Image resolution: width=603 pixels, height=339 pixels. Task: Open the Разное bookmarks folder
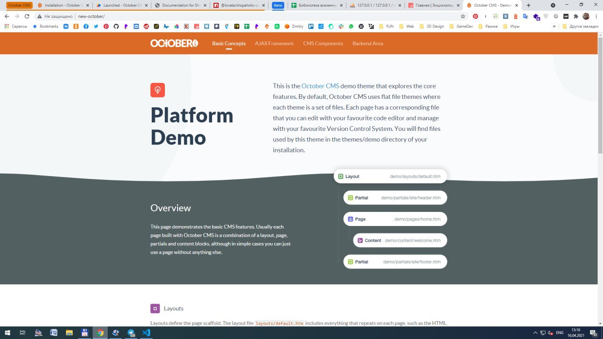coord(488,26)
